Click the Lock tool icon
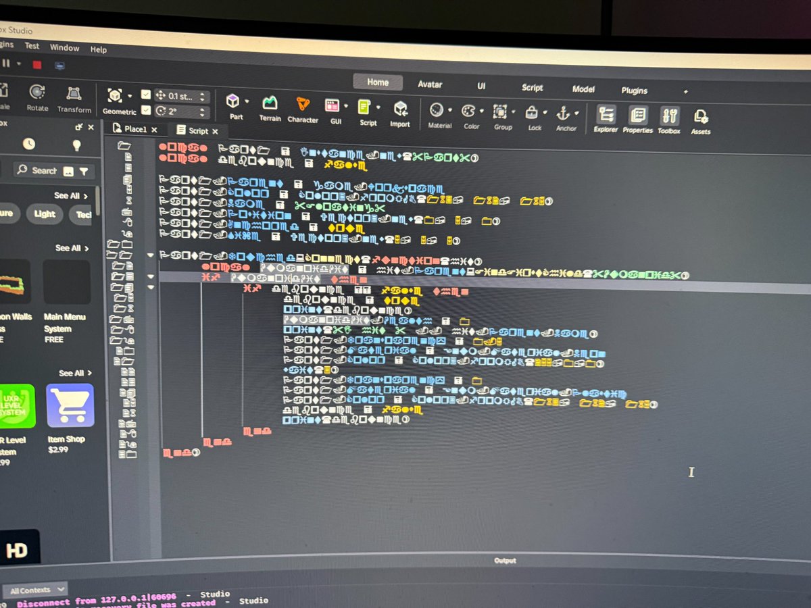Image resolution: width=811 pixels, height=608 pixels. click(x=532, y=113)
